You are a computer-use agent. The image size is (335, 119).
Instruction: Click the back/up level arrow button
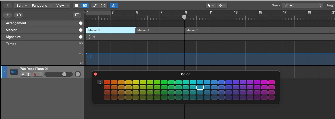coord(8,5)
